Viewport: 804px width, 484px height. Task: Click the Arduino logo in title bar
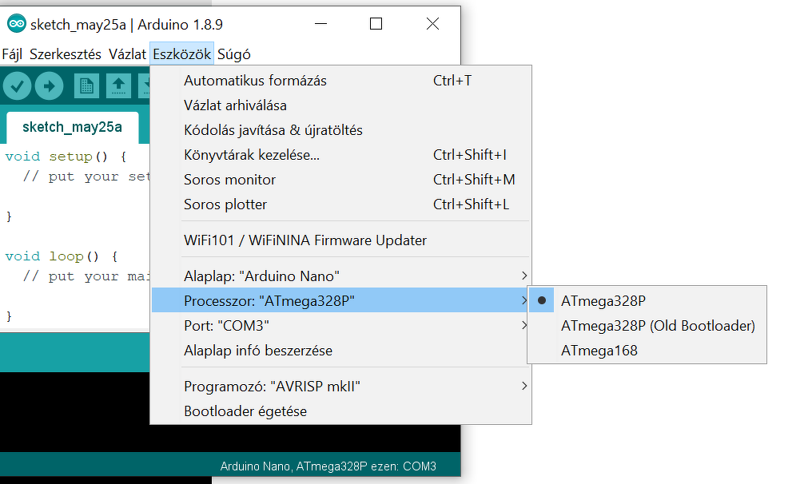coord(17,23)
